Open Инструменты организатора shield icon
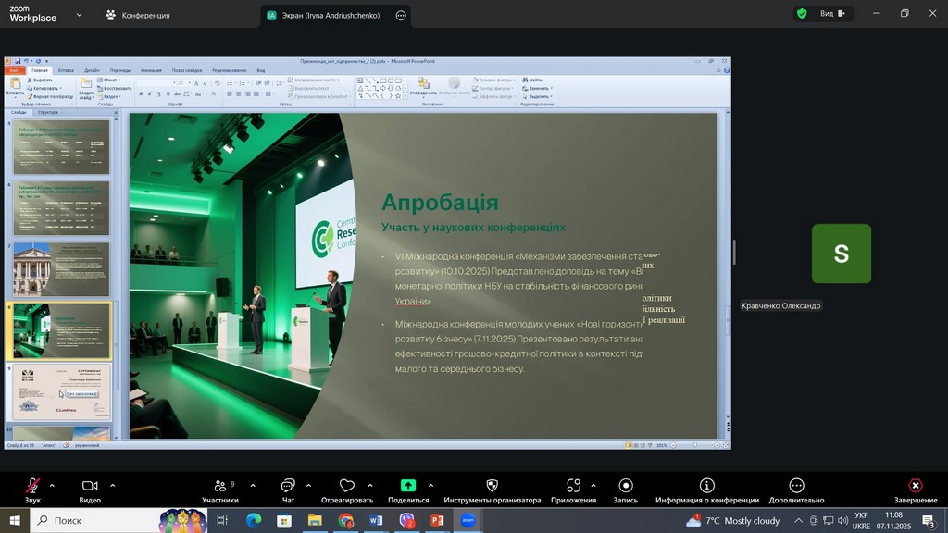Viewport: 948px width, 533px height. click(x=492, y=486)
